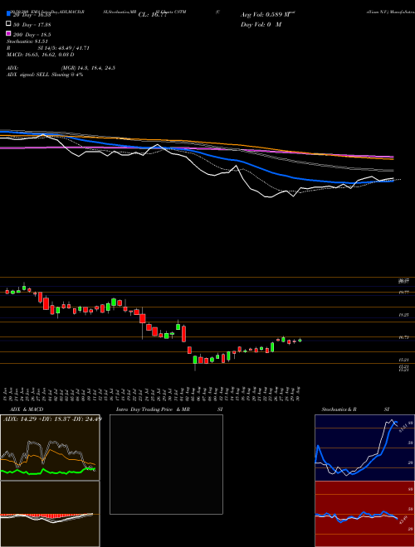Click the red RSI chart panel
Screen dimensions: 415x547
(x=364, y=514)
